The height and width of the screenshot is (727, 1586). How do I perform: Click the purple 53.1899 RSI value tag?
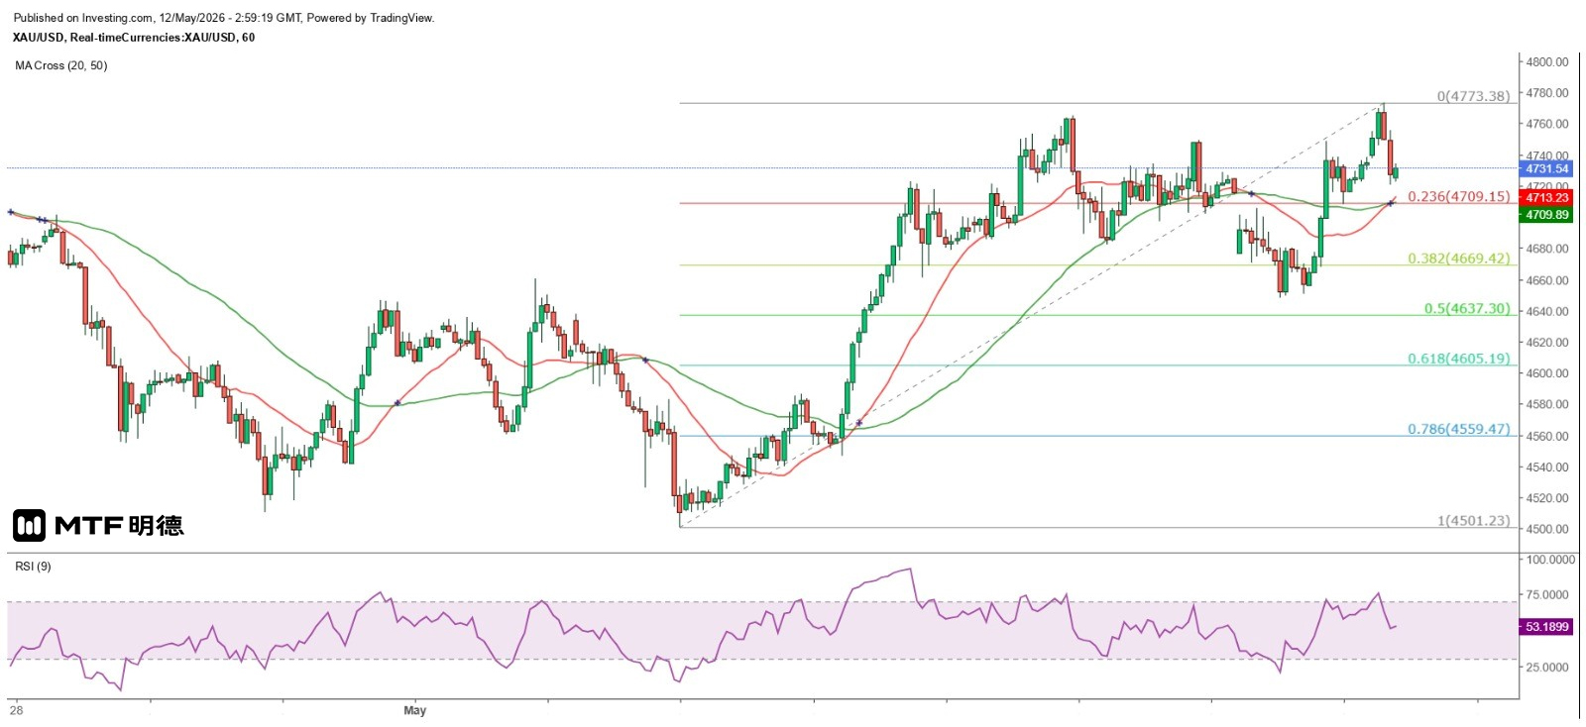1546,627
